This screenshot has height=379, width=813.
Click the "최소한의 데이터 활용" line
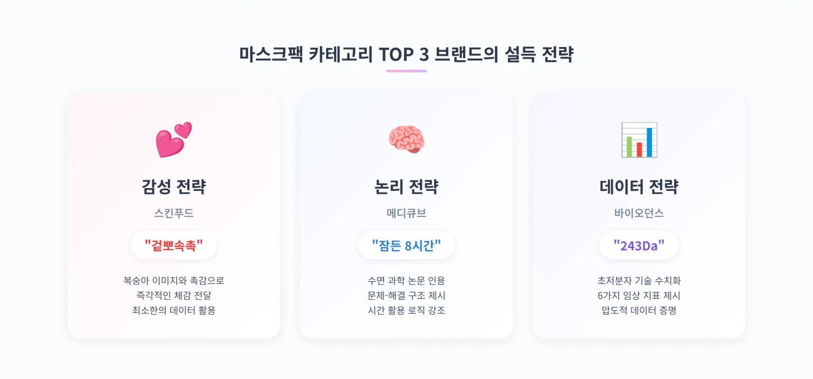tap(174, 310)
